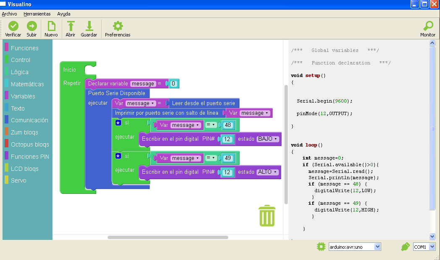
Task: Select the Matemáticas block category
Action: (x=28, y=84)
